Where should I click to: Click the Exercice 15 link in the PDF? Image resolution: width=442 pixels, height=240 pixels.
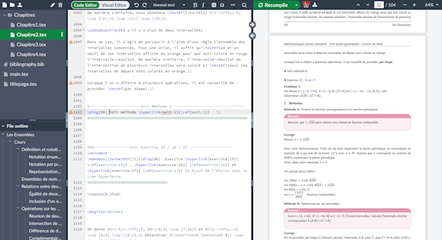point(300,80)
